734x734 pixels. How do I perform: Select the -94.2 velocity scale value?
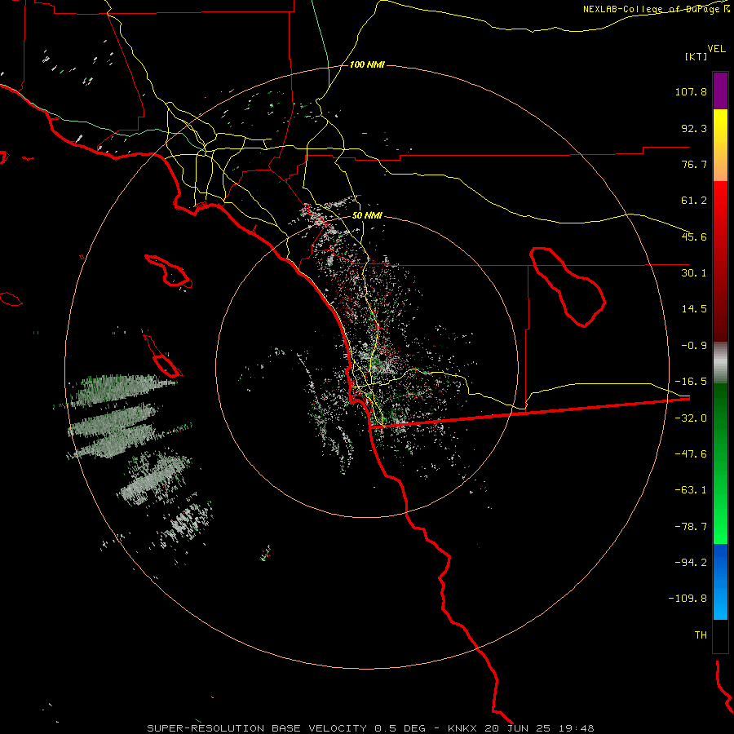coord(691,563)
